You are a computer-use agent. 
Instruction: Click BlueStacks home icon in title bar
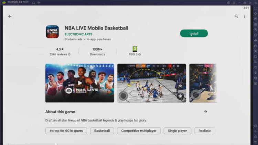[x=33, y=3]
